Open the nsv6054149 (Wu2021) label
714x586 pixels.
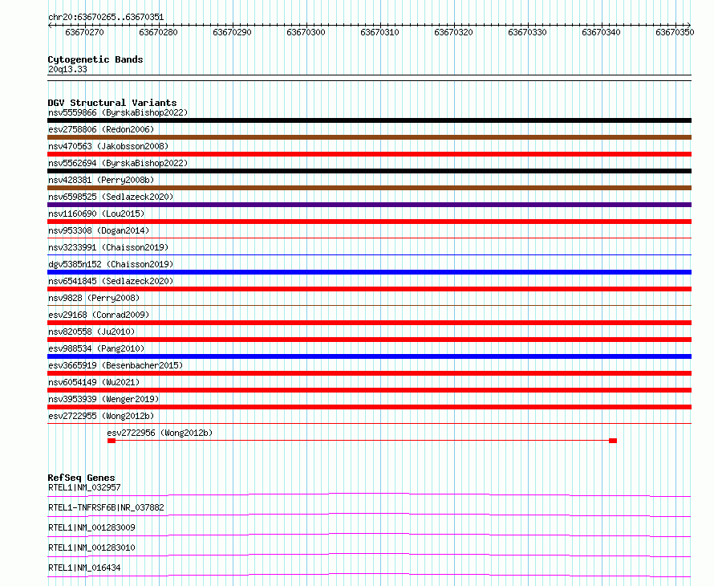[x=94, y=382]
